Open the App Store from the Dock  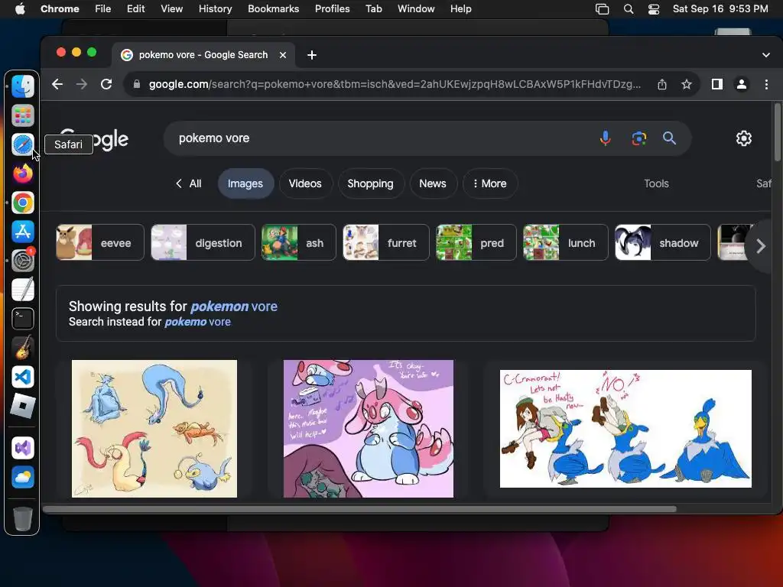tap(22, 232)
